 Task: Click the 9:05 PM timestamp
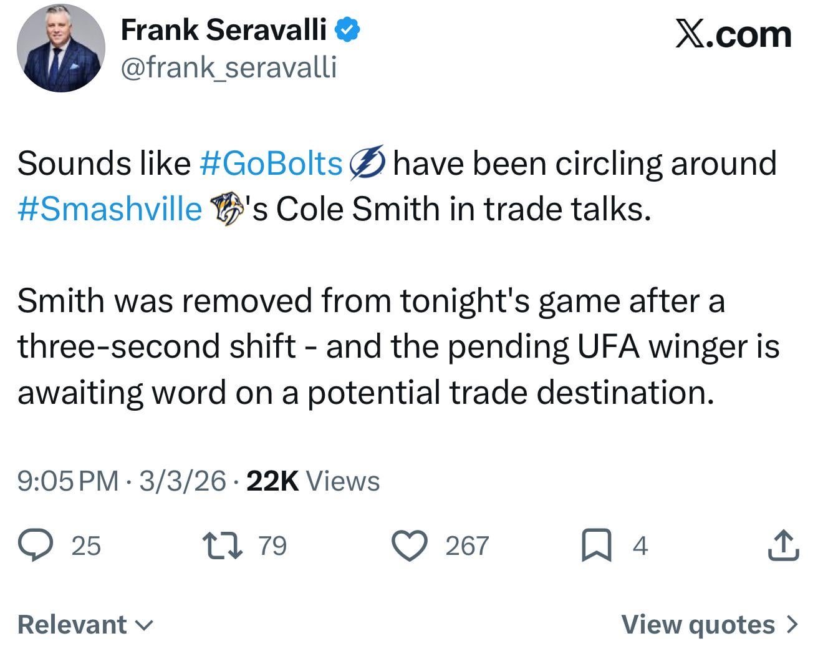pyautogui.click(x=67, y=481)
